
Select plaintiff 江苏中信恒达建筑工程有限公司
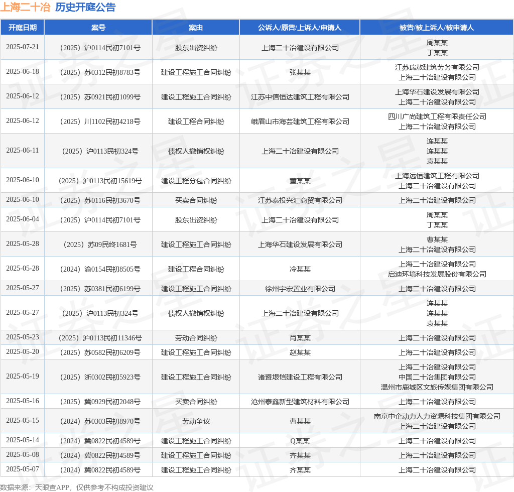click(x=300, y=97)
